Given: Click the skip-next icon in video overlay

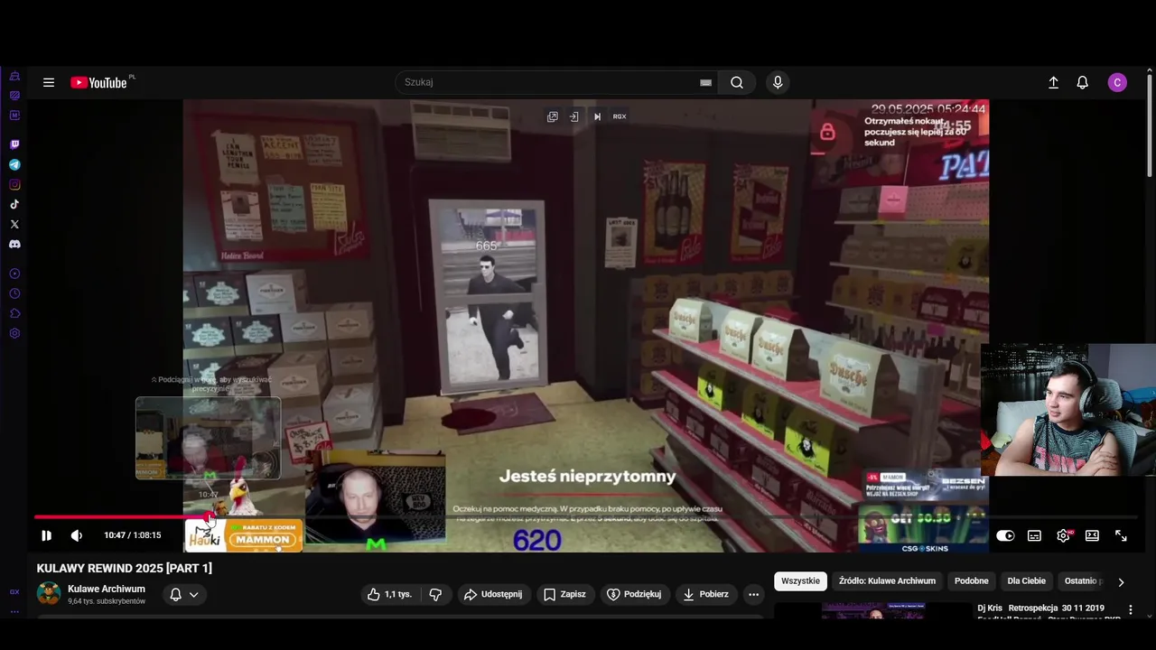Looking at the screenshot, I should (597, 116).
